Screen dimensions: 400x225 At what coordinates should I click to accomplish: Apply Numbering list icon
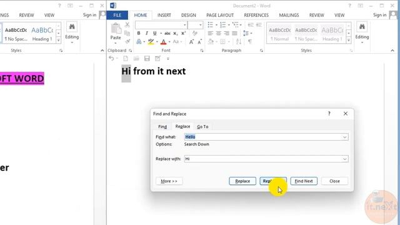223,25
